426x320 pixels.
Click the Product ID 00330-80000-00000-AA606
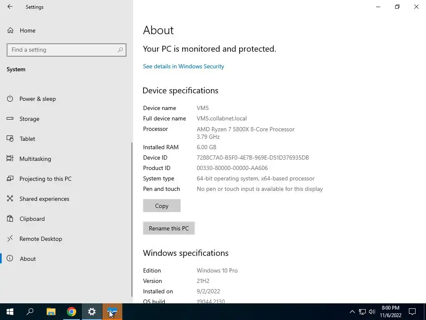[232, 168]
